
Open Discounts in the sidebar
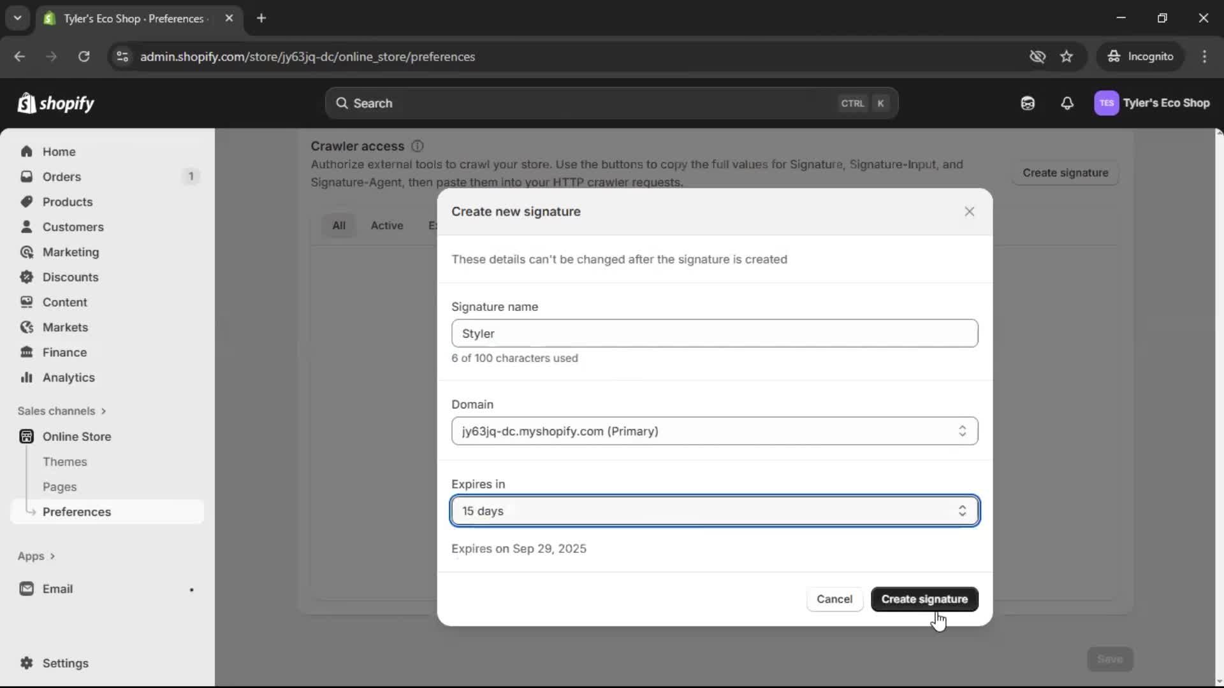pos(69,277)
